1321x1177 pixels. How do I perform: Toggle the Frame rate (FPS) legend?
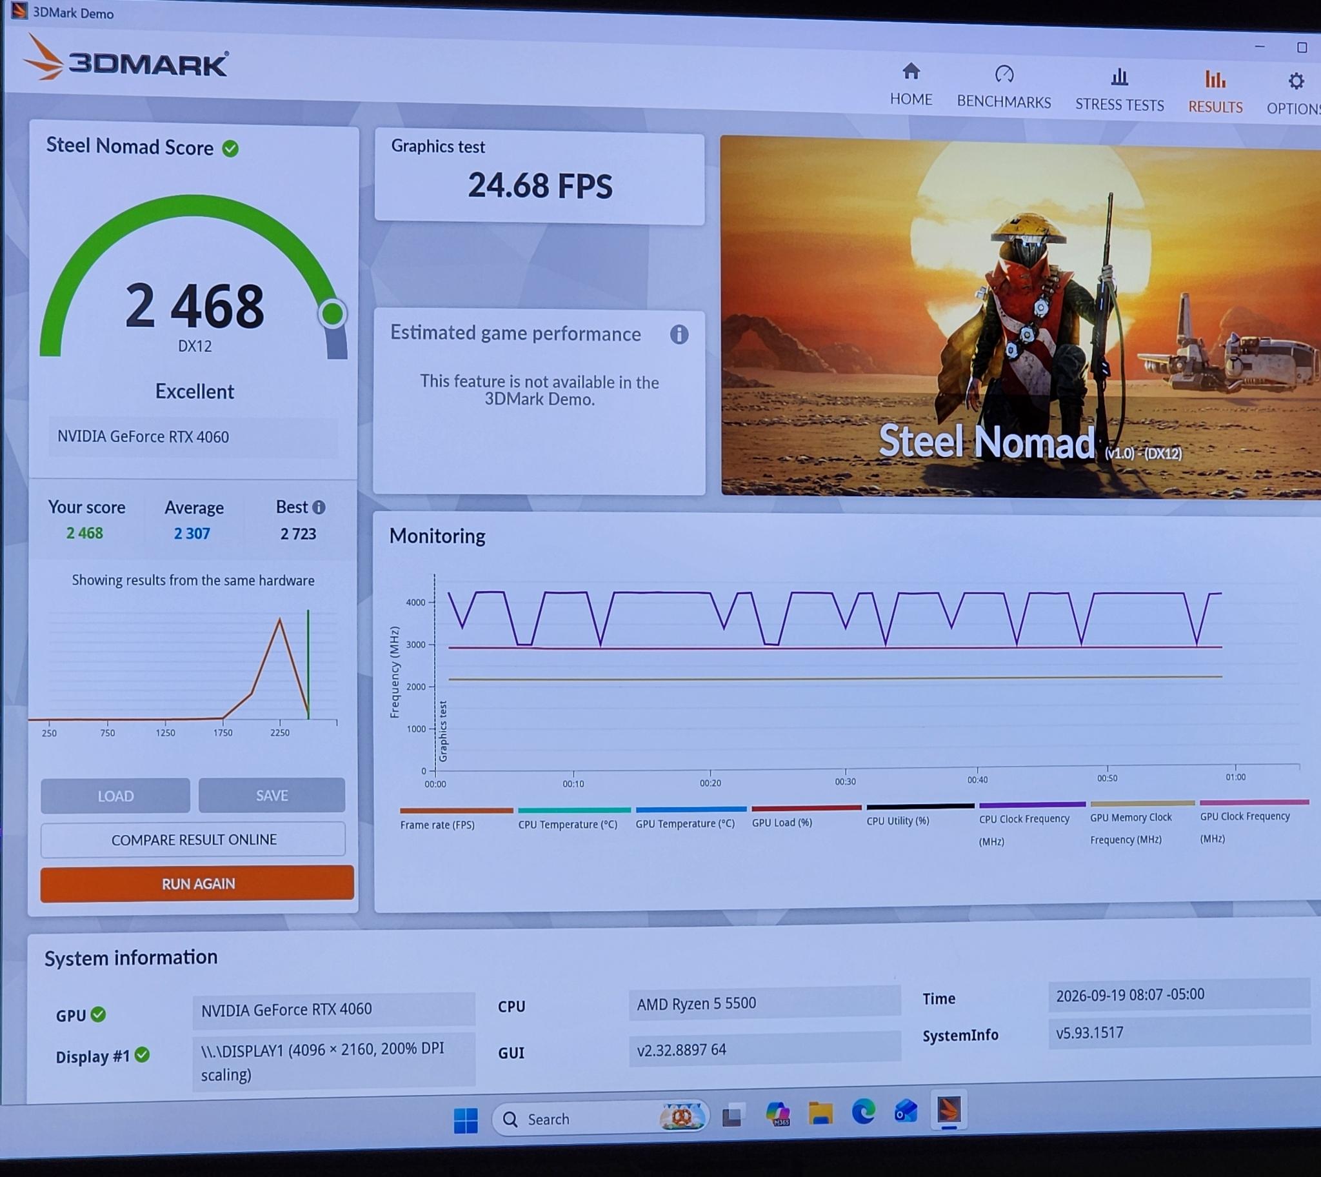coord(455,819)
